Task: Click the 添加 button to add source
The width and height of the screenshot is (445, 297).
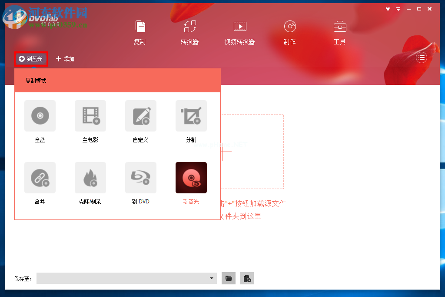Action: click(x=64, y=58)
